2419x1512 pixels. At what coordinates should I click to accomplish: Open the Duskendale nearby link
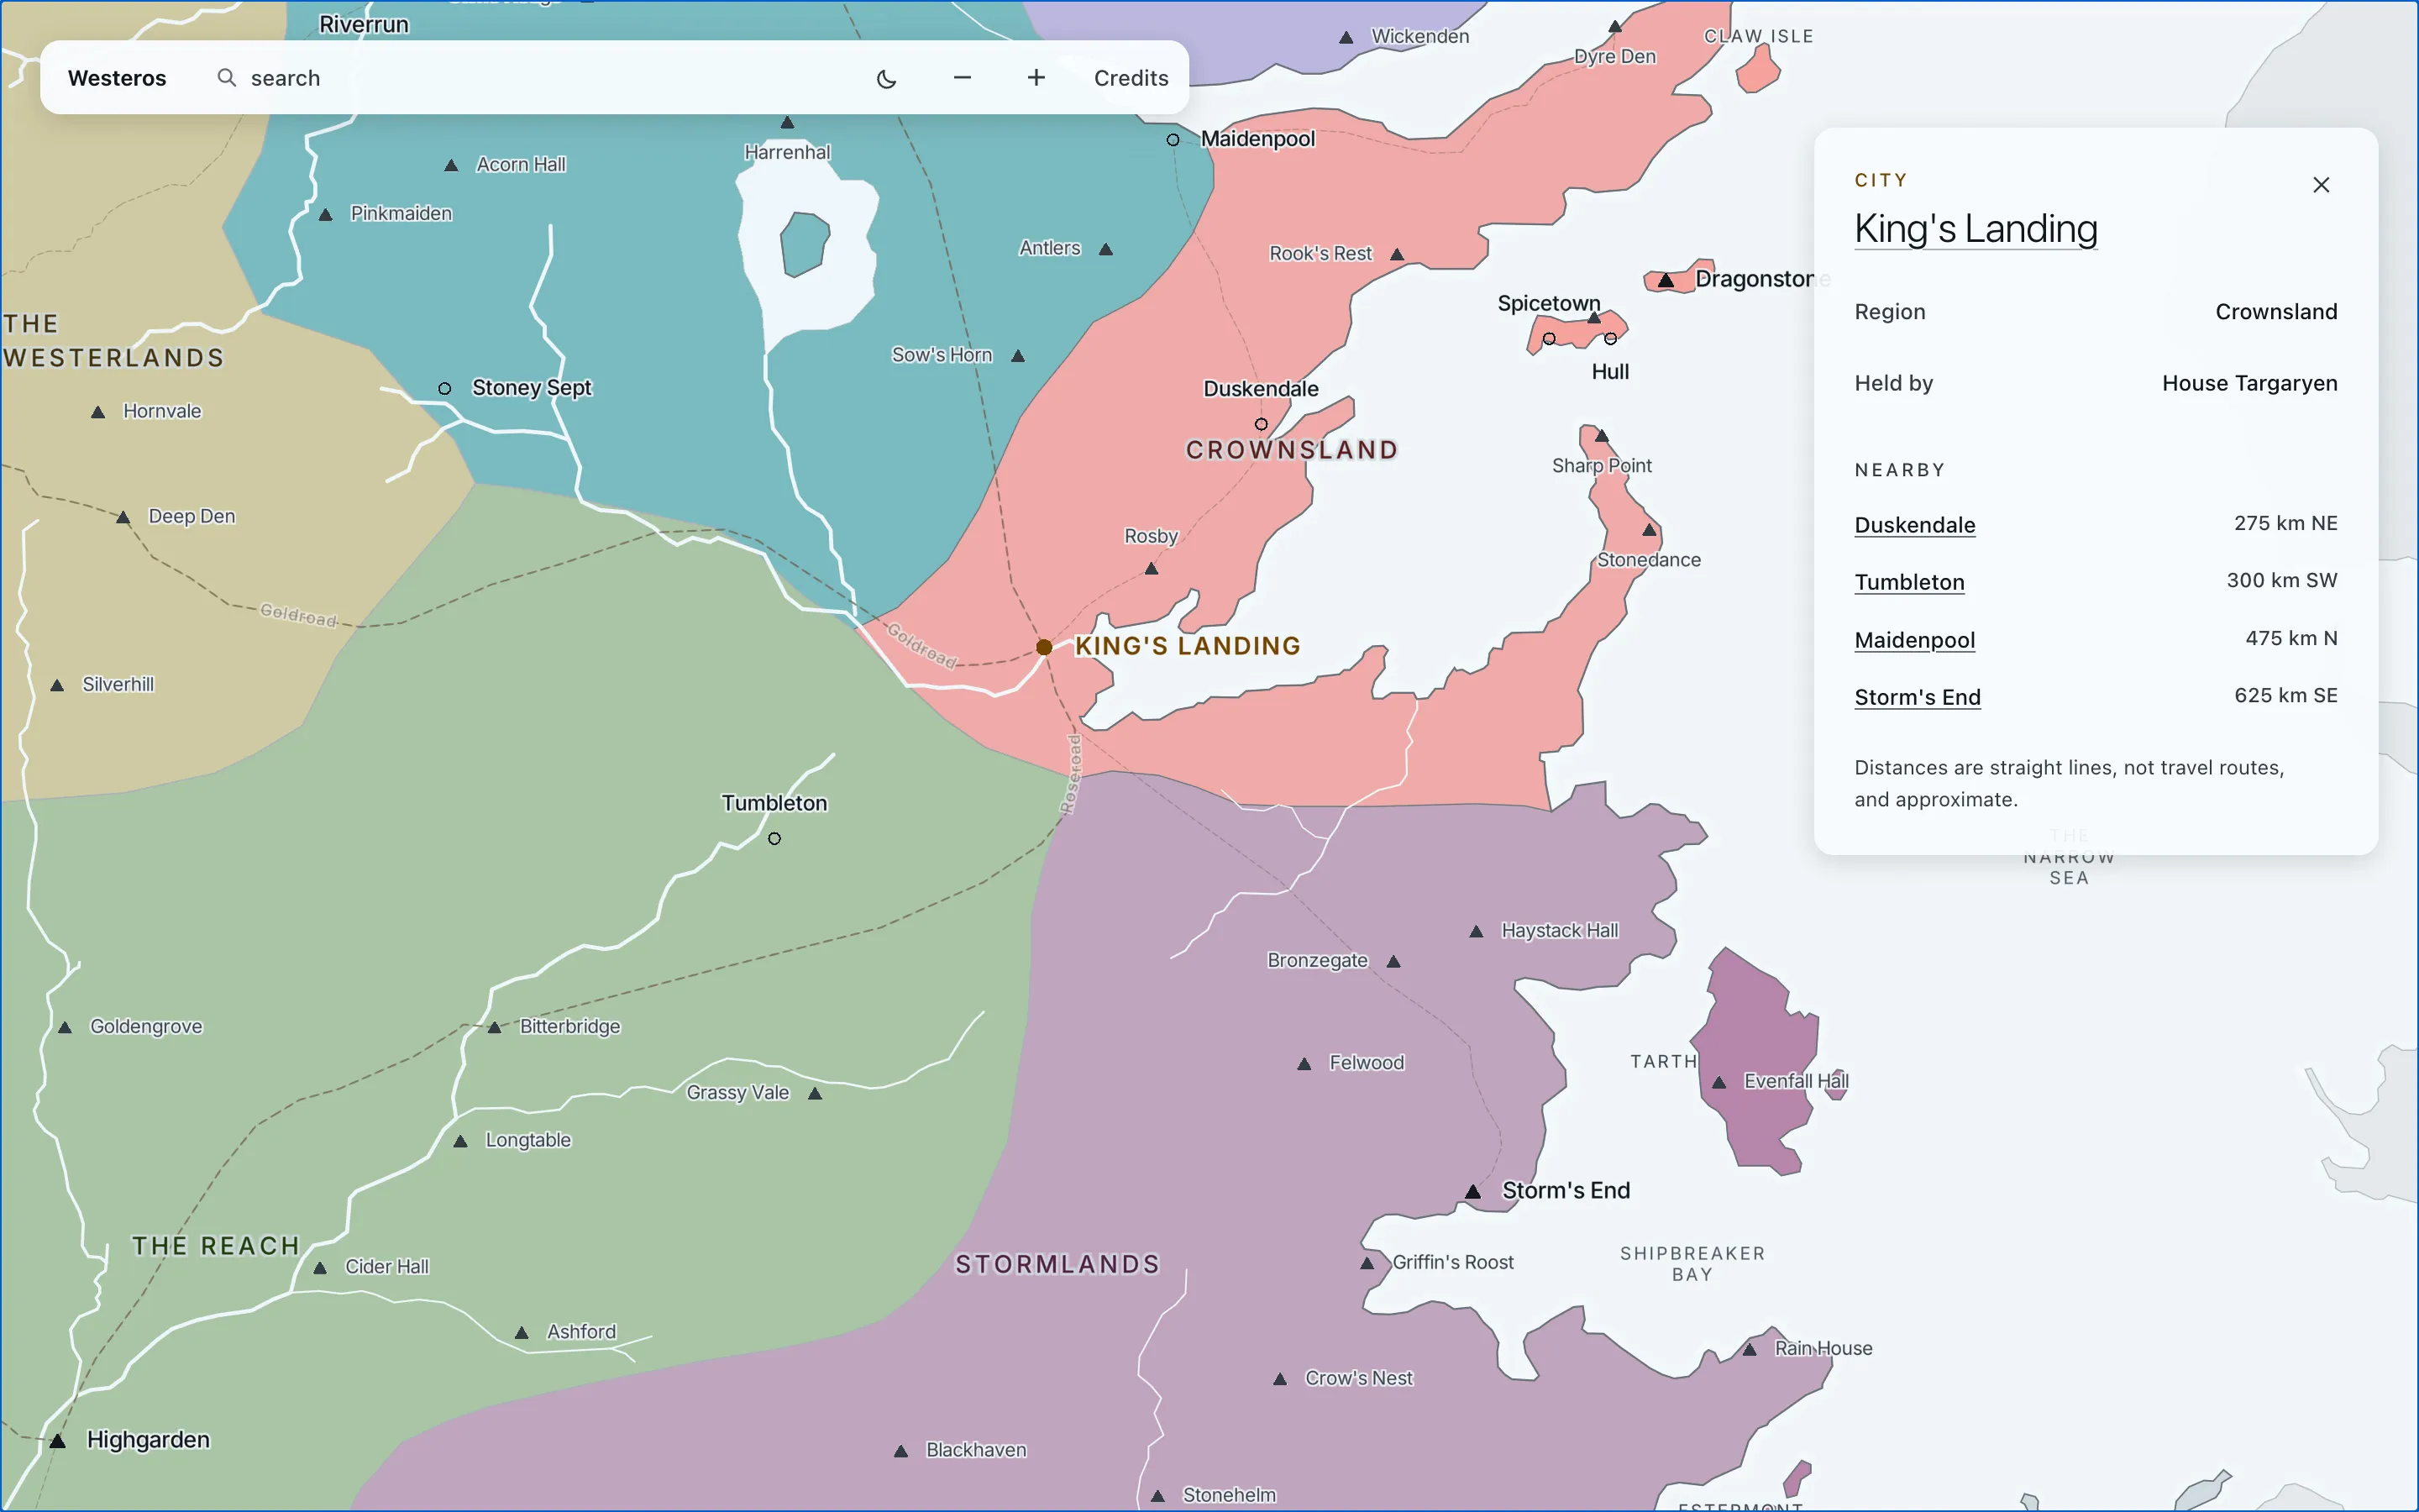point(1914,525)
